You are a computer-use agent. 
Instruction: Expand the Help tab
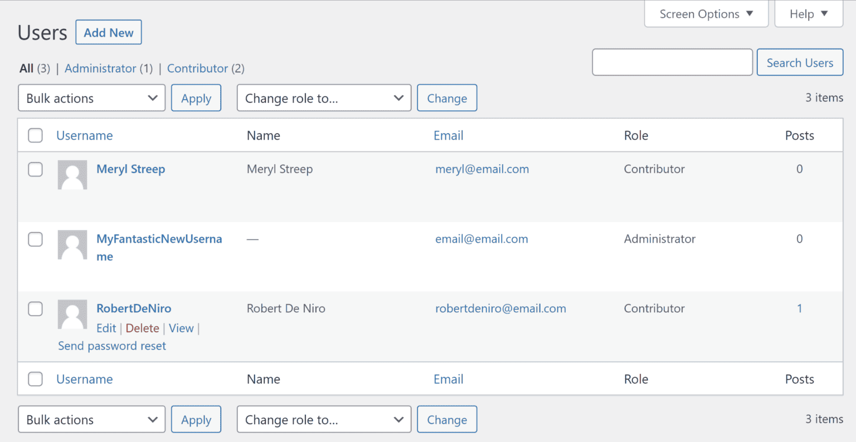tap(809, 14)
